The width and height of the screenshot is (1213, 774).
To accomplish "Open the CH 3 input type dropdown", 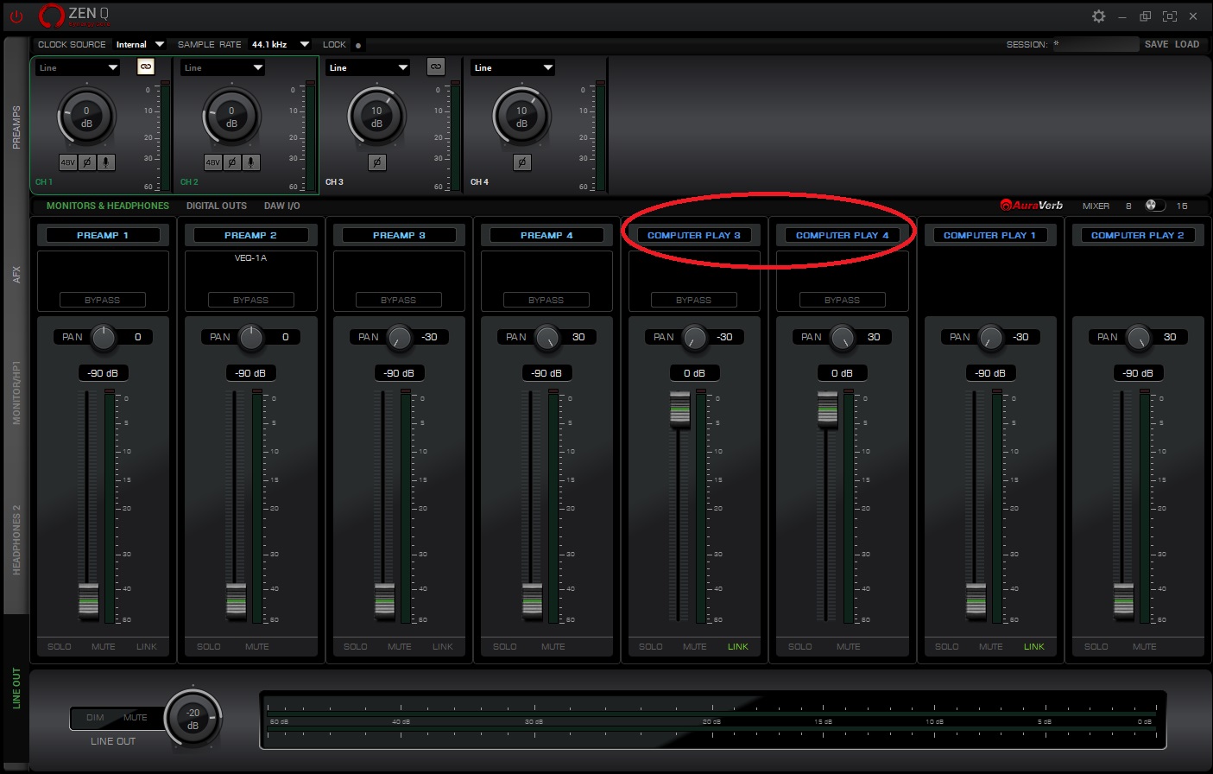I will (369, 67).
